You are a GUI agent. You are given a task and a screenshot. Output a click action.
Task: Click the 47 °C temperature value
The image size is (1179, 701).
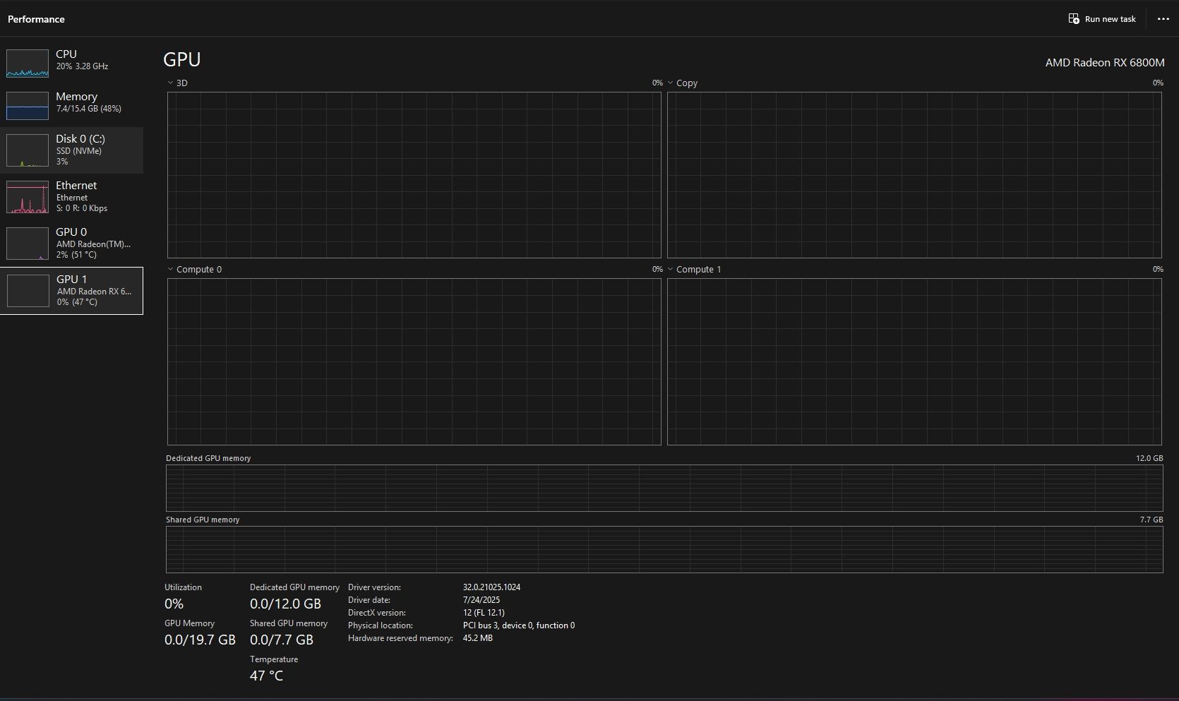(266, 676)
